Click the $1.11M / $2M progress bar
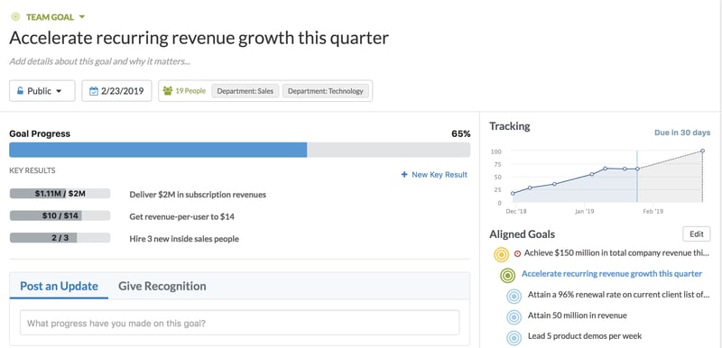Screen dimensions: 722x348 pyautogui.click(x=60, y=194)
